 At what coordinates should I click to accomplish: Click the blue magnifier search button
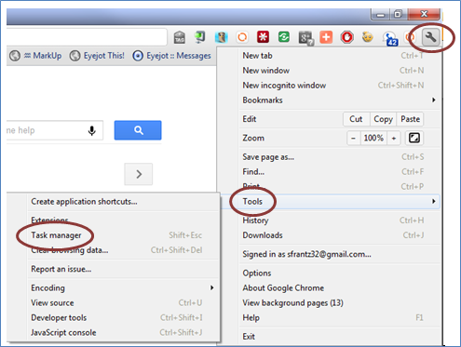click(138, 130)
